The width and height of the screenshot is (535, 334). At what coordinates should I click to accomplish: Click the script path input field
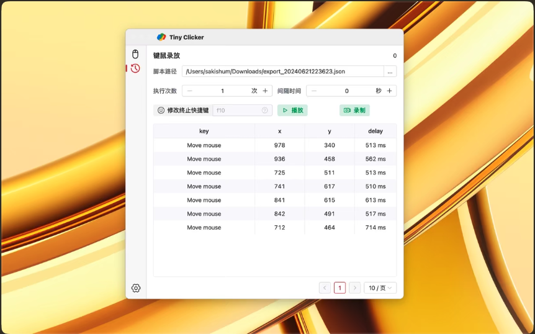282,71
